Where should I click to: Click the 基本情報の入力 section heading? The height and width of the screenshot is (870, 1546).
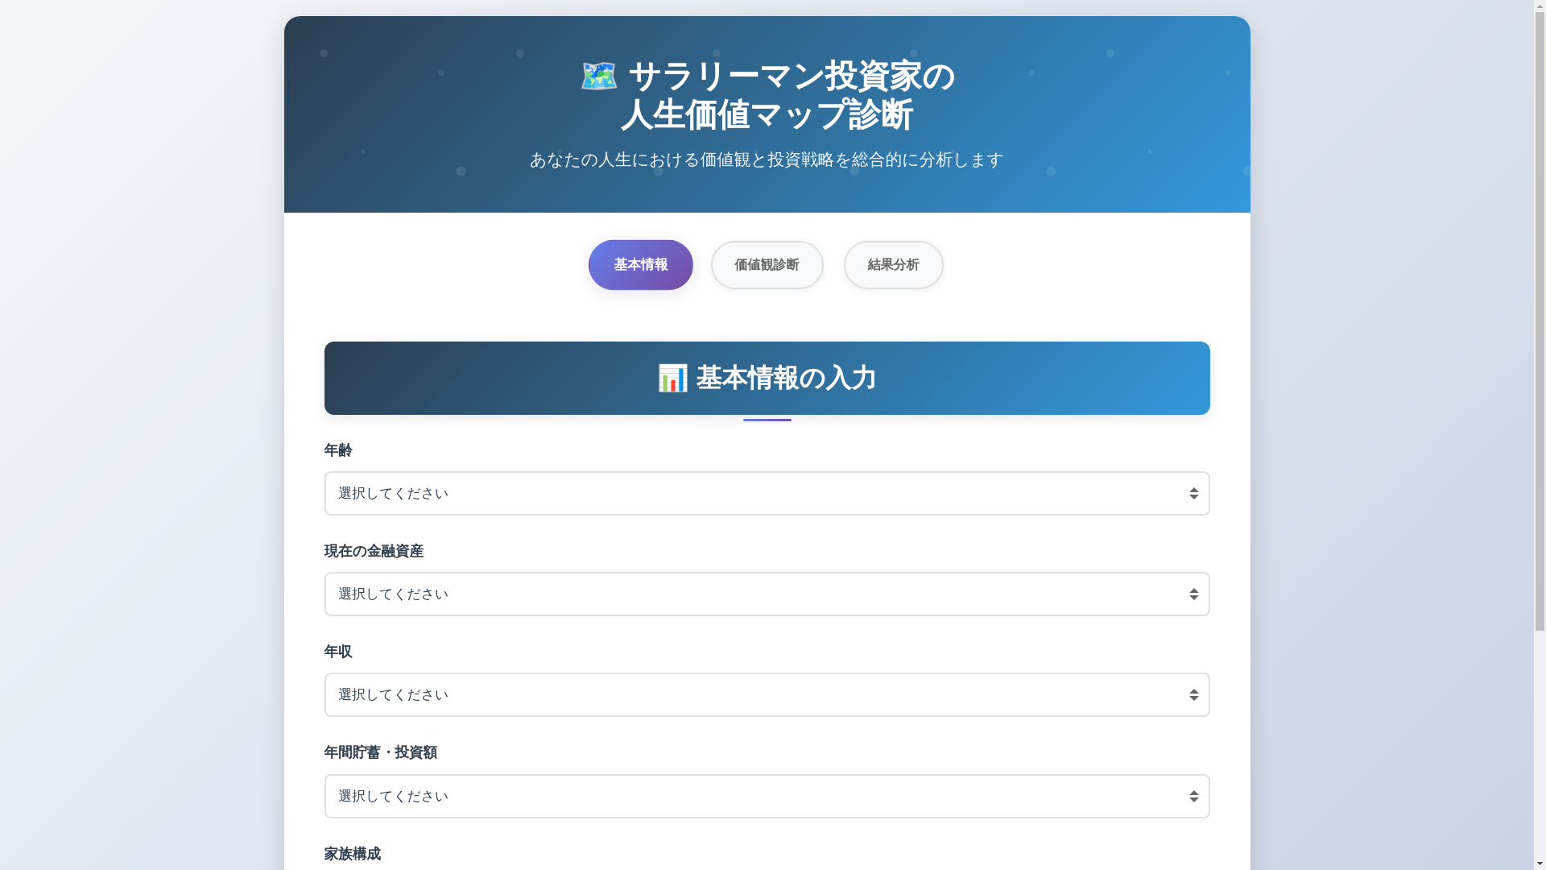(785, 378)
